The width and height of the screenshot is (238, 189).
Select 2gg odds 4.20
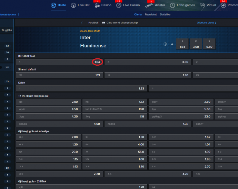[48, 116]
